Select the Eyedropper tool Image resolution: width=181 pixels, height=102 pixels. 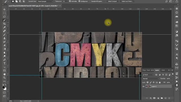(5, 27)
